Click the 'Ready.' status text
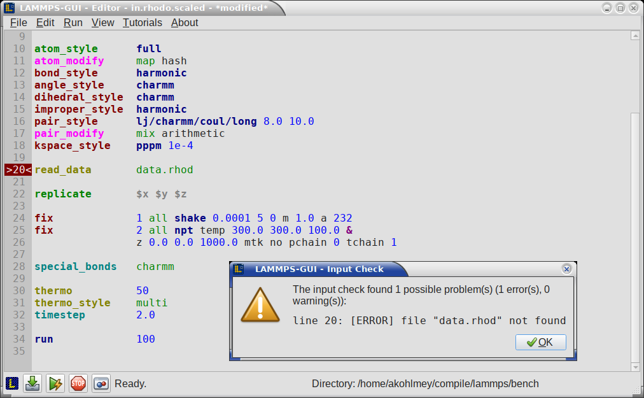Viewport: 644px width, 398px height. (130, 383)
